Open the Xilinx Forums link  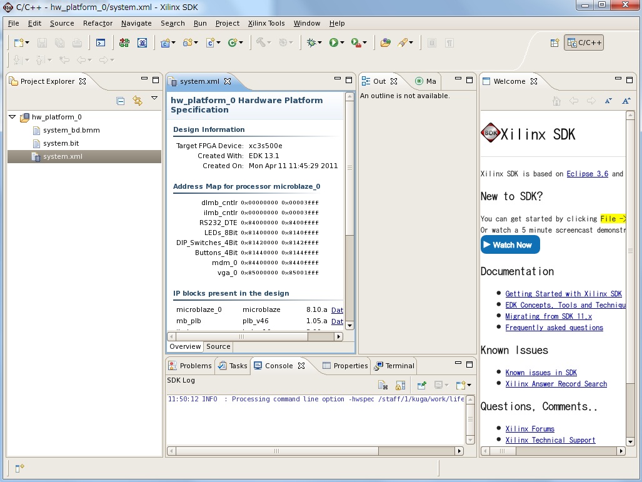[x=530, y=429]
